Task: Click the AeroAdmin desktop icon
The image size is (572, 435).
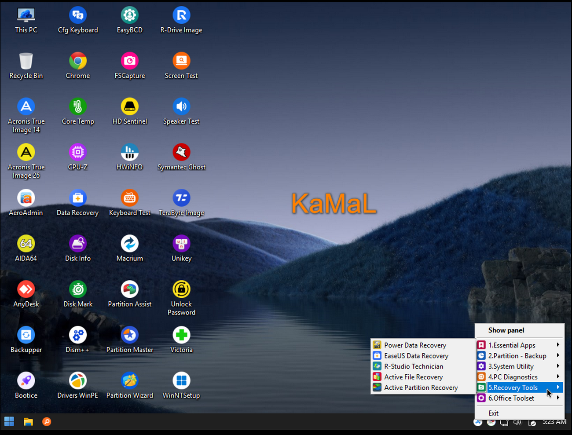Action: [26, 203]
